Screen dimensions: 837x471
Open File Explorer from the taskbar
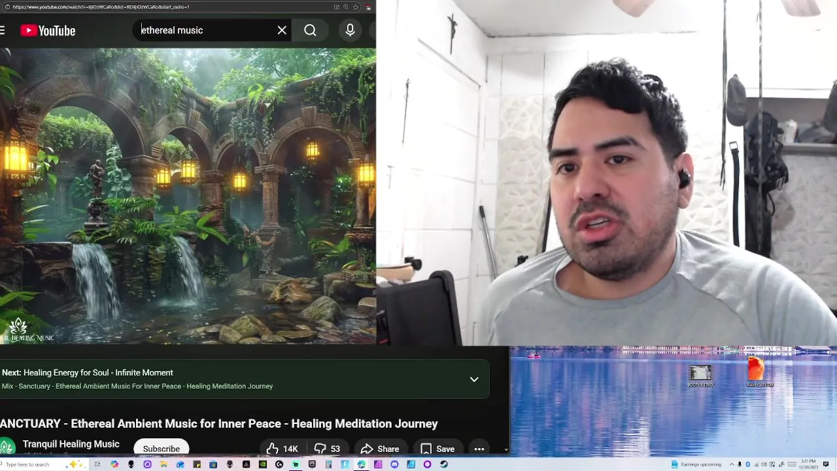(163, 464)
